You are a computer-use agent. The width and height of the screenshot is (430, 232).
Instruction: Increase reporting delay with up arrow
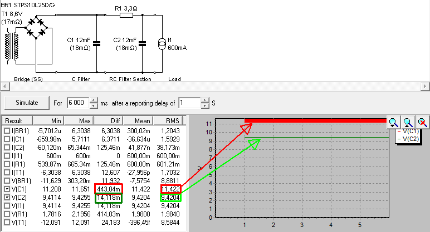[205, 100]
